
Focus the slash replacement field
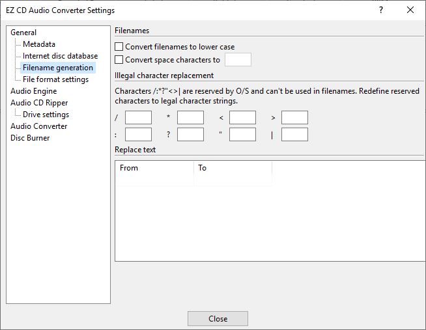138,118
